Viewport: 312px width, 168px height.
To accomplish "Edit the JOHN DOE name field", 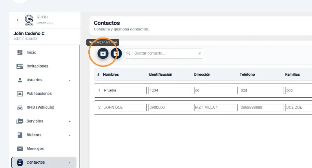I will [x=125, y=107].
